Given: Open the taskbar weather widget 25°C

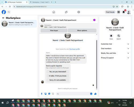Looking at the screenshot, I should tap(110, 103).
